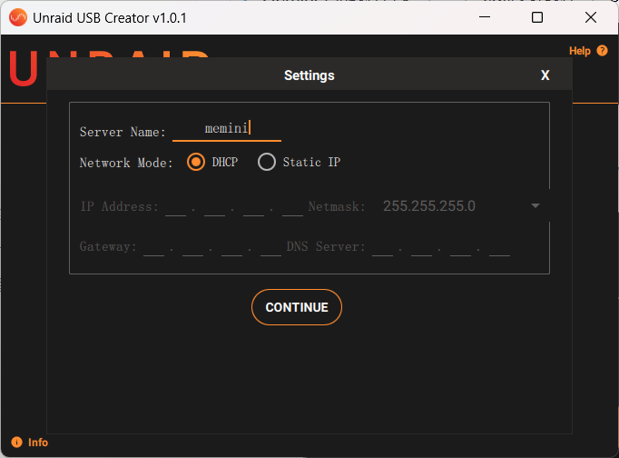
Task: Click the orange Info icon
Action: (x=16, y=443)
